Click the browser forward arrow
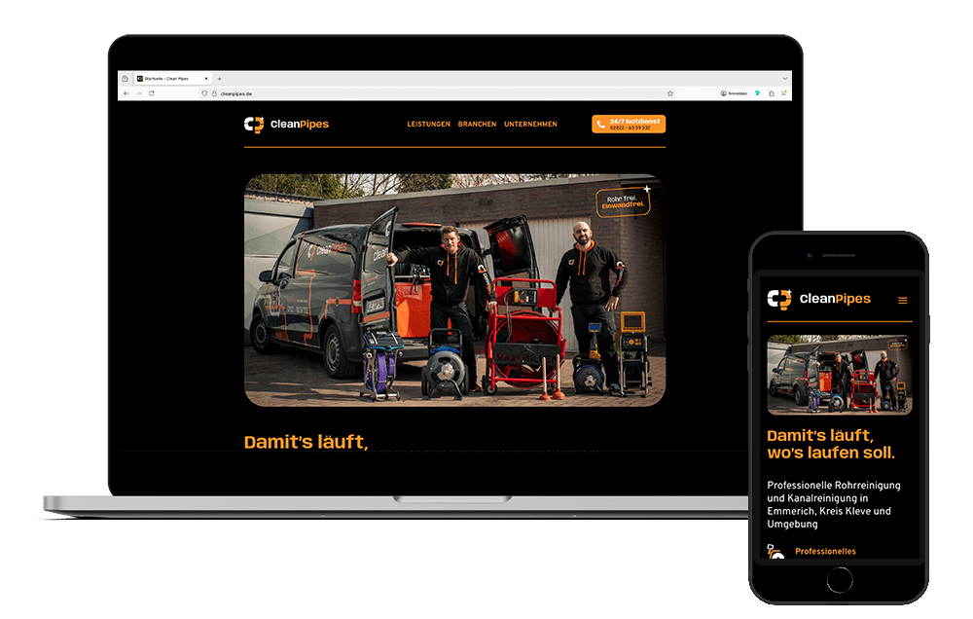Image resolution: width=973 pixels, height=619 pixels. (138, 93)
